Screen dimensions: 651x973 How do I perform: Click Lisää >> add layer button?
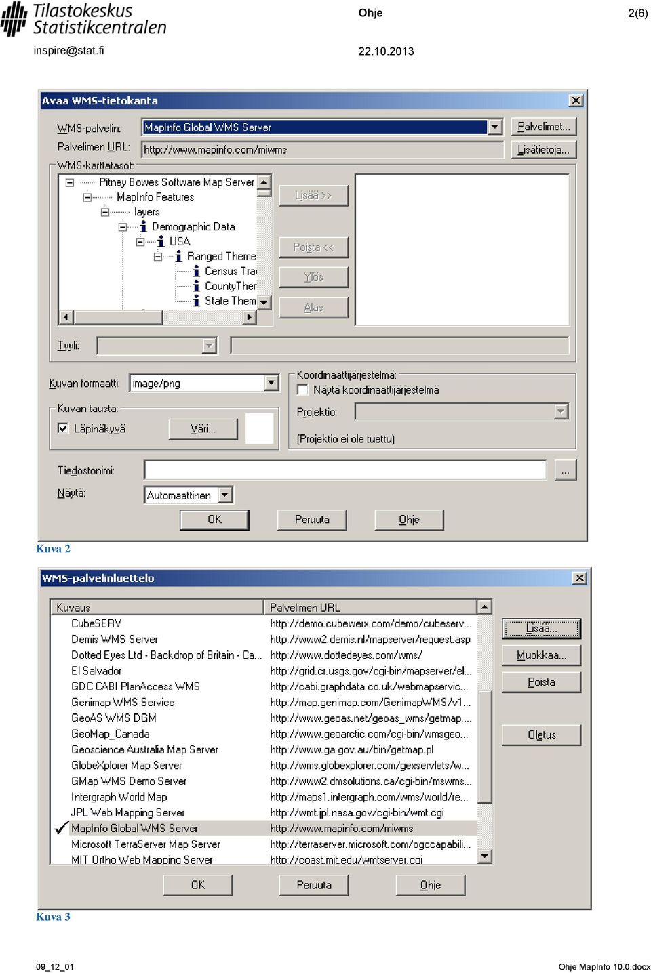[x=313, y=195]
